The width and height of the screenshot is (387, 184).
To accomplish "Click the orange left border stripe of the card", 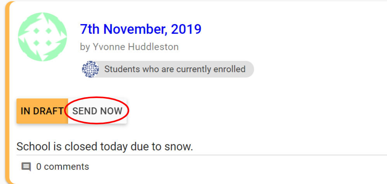I will [8, 93].
